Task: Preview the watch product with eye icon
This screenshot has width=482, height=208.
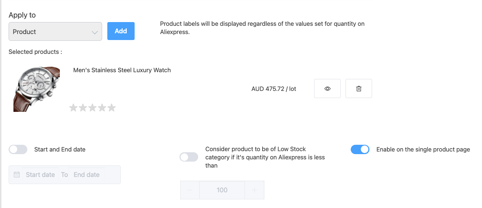Action: (327, 89)
